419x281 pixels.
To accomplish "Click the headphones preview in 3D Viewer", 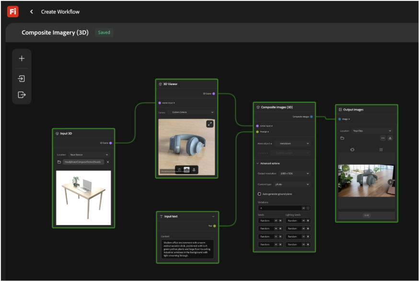I will (x=186, y=147).
